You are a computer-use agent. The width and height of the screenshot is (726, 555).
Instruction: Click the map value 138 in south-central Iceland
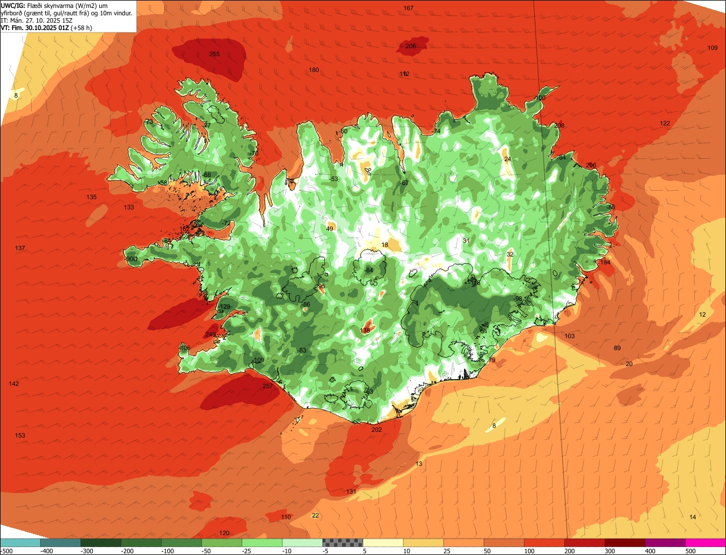365,331
